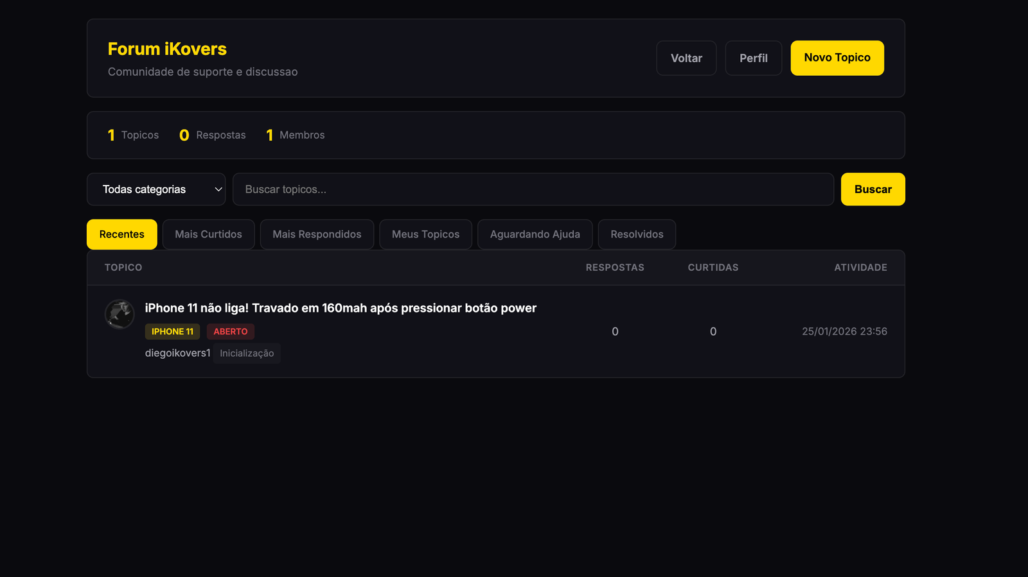Focus the Buscar topicos search field

click(x=533, y=189)
